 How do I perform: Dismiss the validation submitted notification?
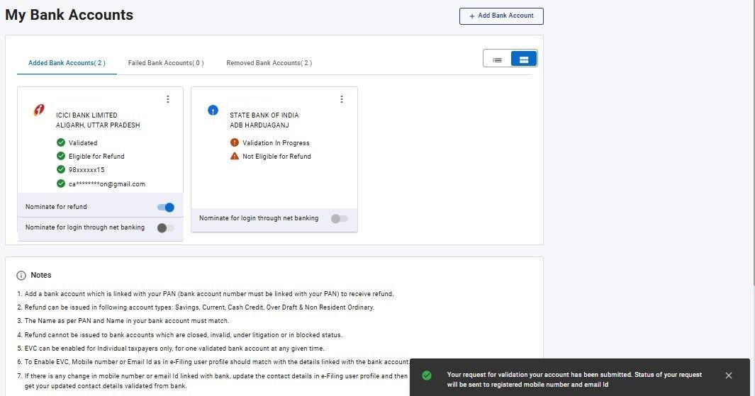pos(729,375)
